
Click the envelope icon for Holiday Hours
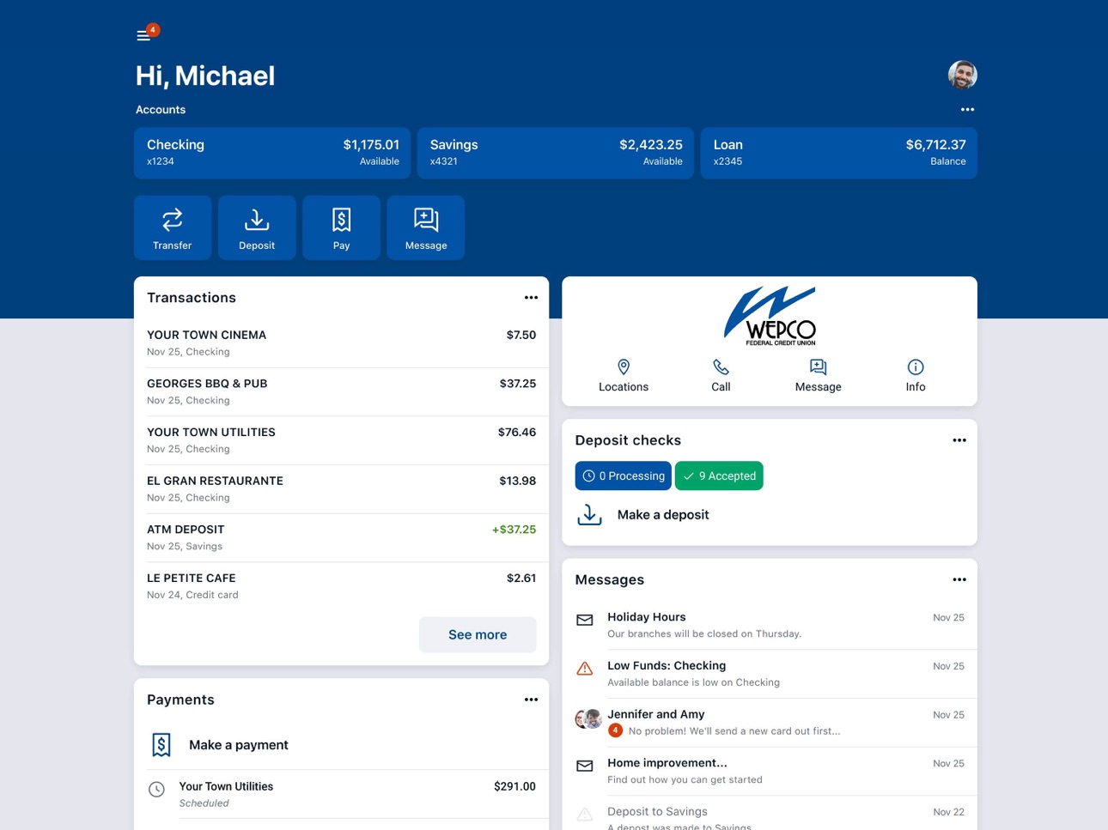[585, 620]
